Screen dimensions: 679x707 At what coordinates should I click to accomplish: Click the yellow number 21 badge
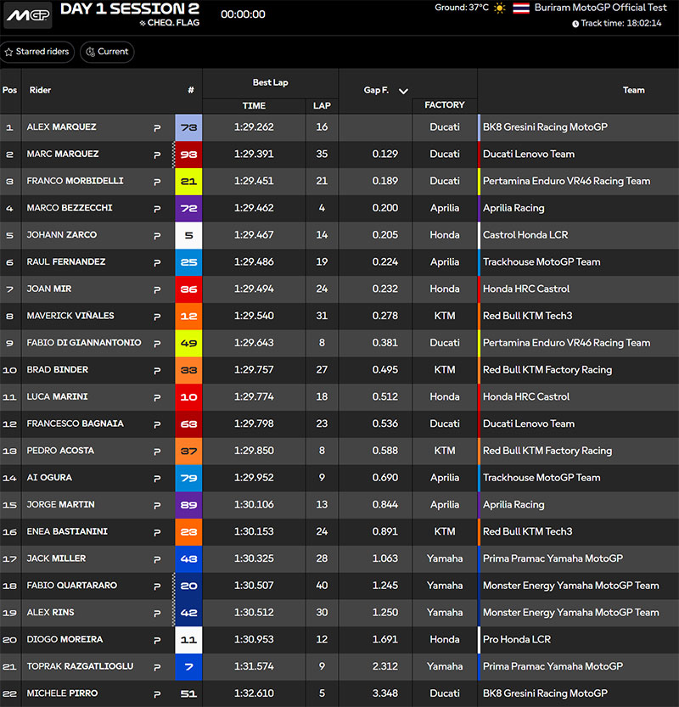pos(188,182)
